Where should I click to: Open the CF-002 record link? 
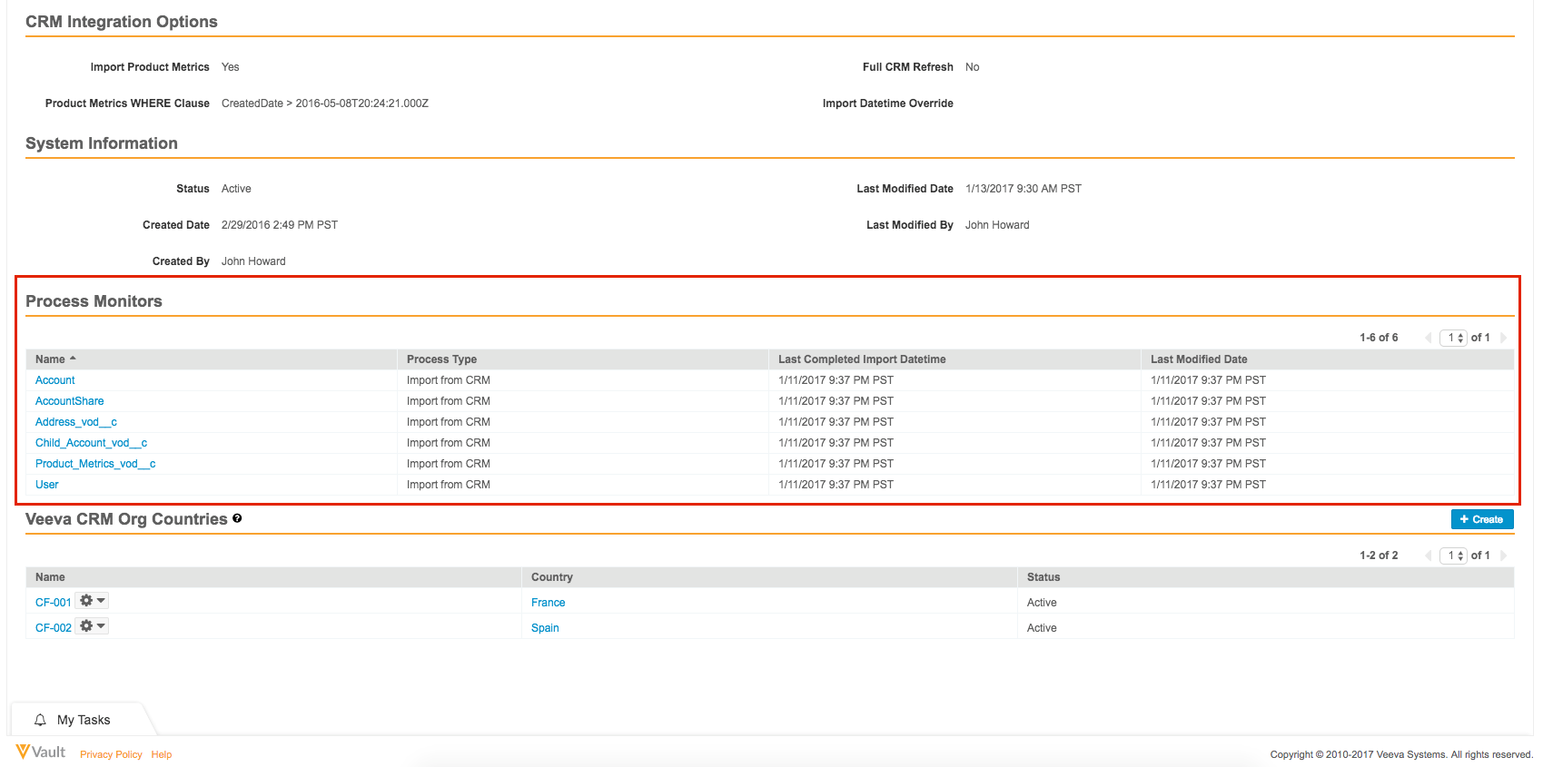54,628
